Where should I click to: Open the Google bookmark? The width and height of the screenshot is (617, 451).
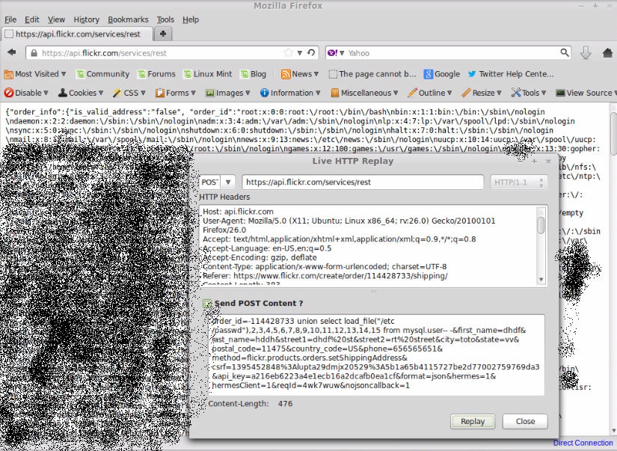[442, 74]
